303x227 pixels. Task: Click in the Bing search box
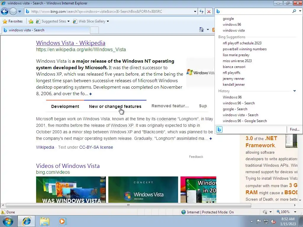(255, 11)
